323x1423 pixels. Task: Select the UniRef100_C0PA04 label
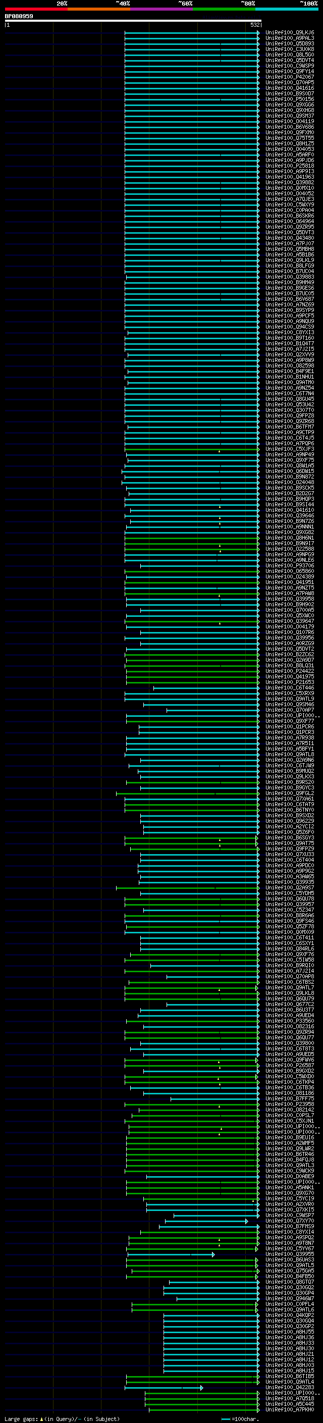290,210
